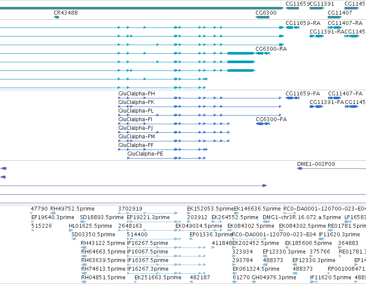Screen dimensions: 366x284
Task: Select the 47790 feature label
Action: (39, 209)
